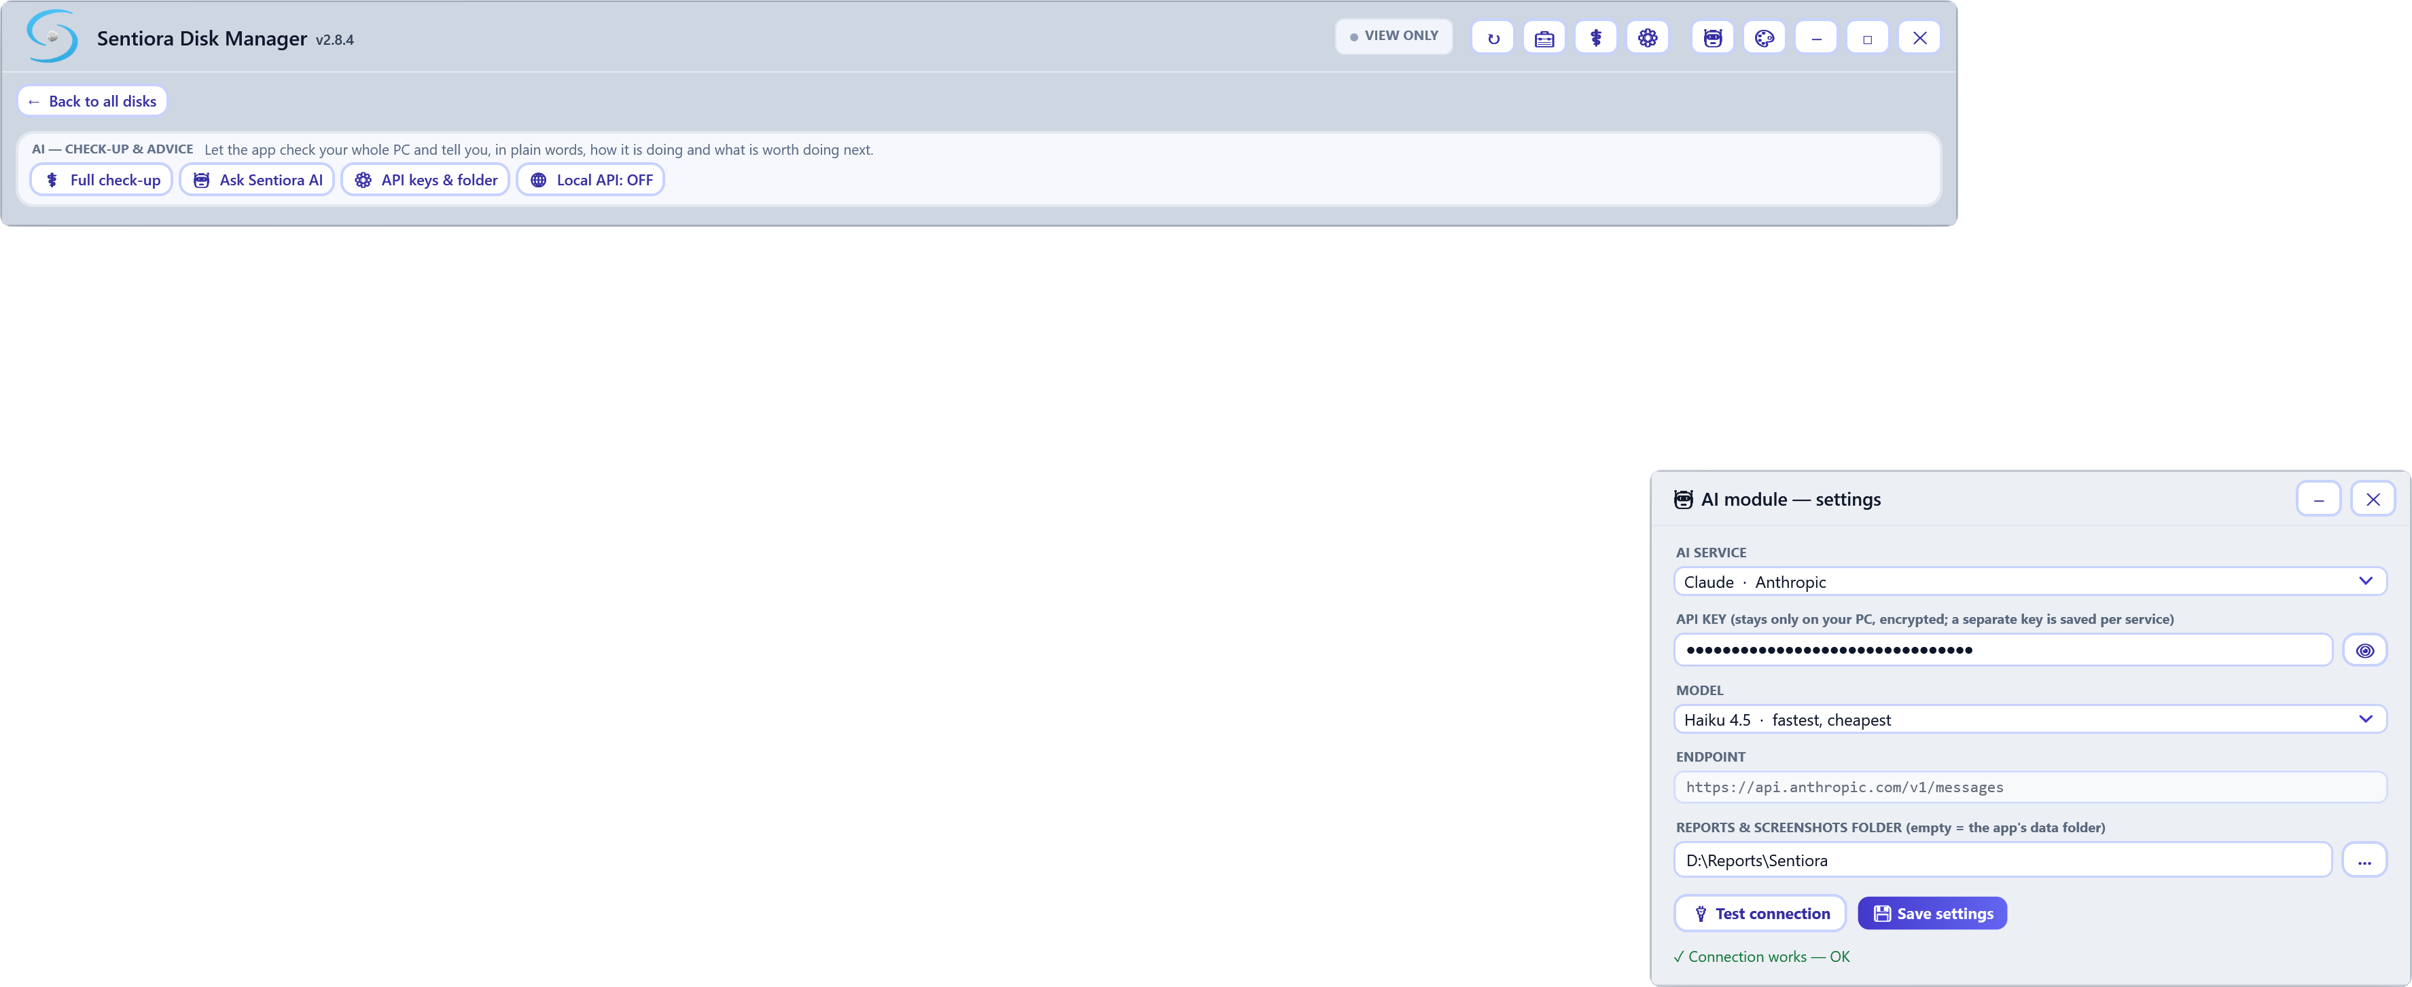Click the v2.8.4 version label
Viewport: 2412px width, 987px height.
[x=334, y=40]
